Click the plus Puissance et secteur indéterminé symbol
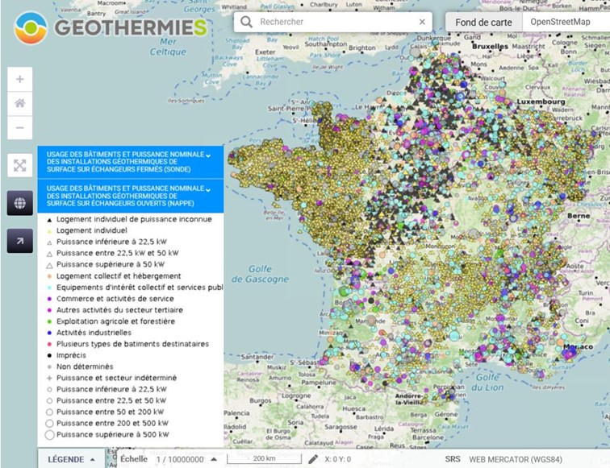This screenshot has width=610, height=468. [x=49, y=378]
